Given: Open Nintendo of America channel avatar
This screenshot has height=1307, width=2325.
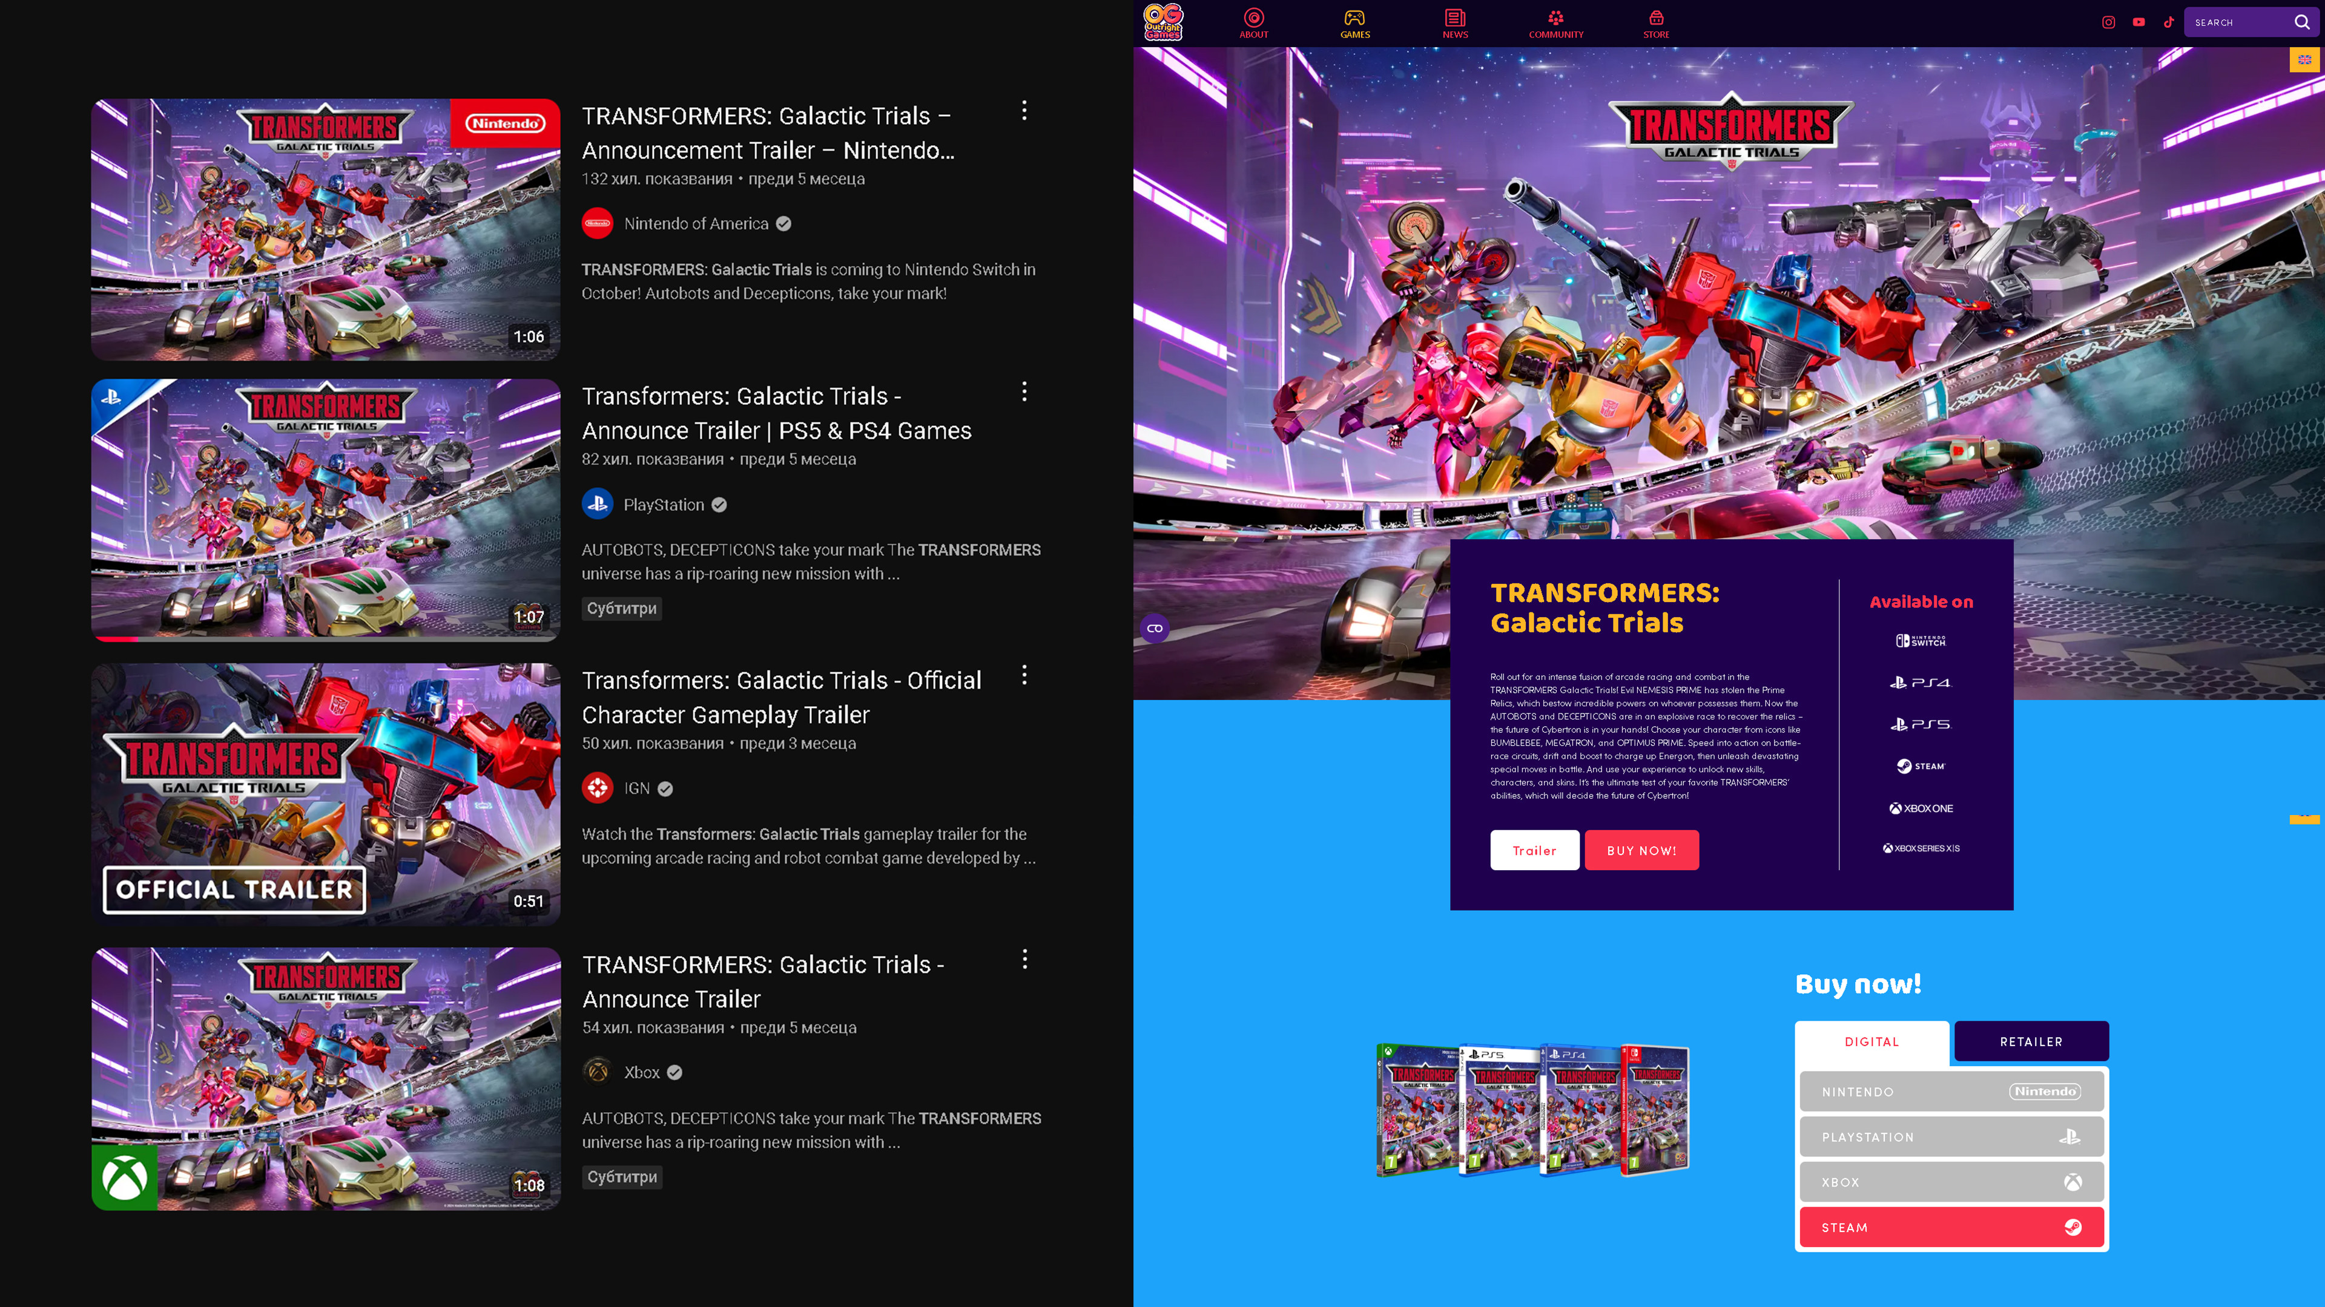Looking at the screenshot, I should tap(598, 224).
